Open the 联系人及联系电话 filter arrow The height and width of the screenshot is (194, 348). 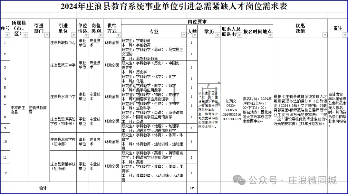point(239,35)
